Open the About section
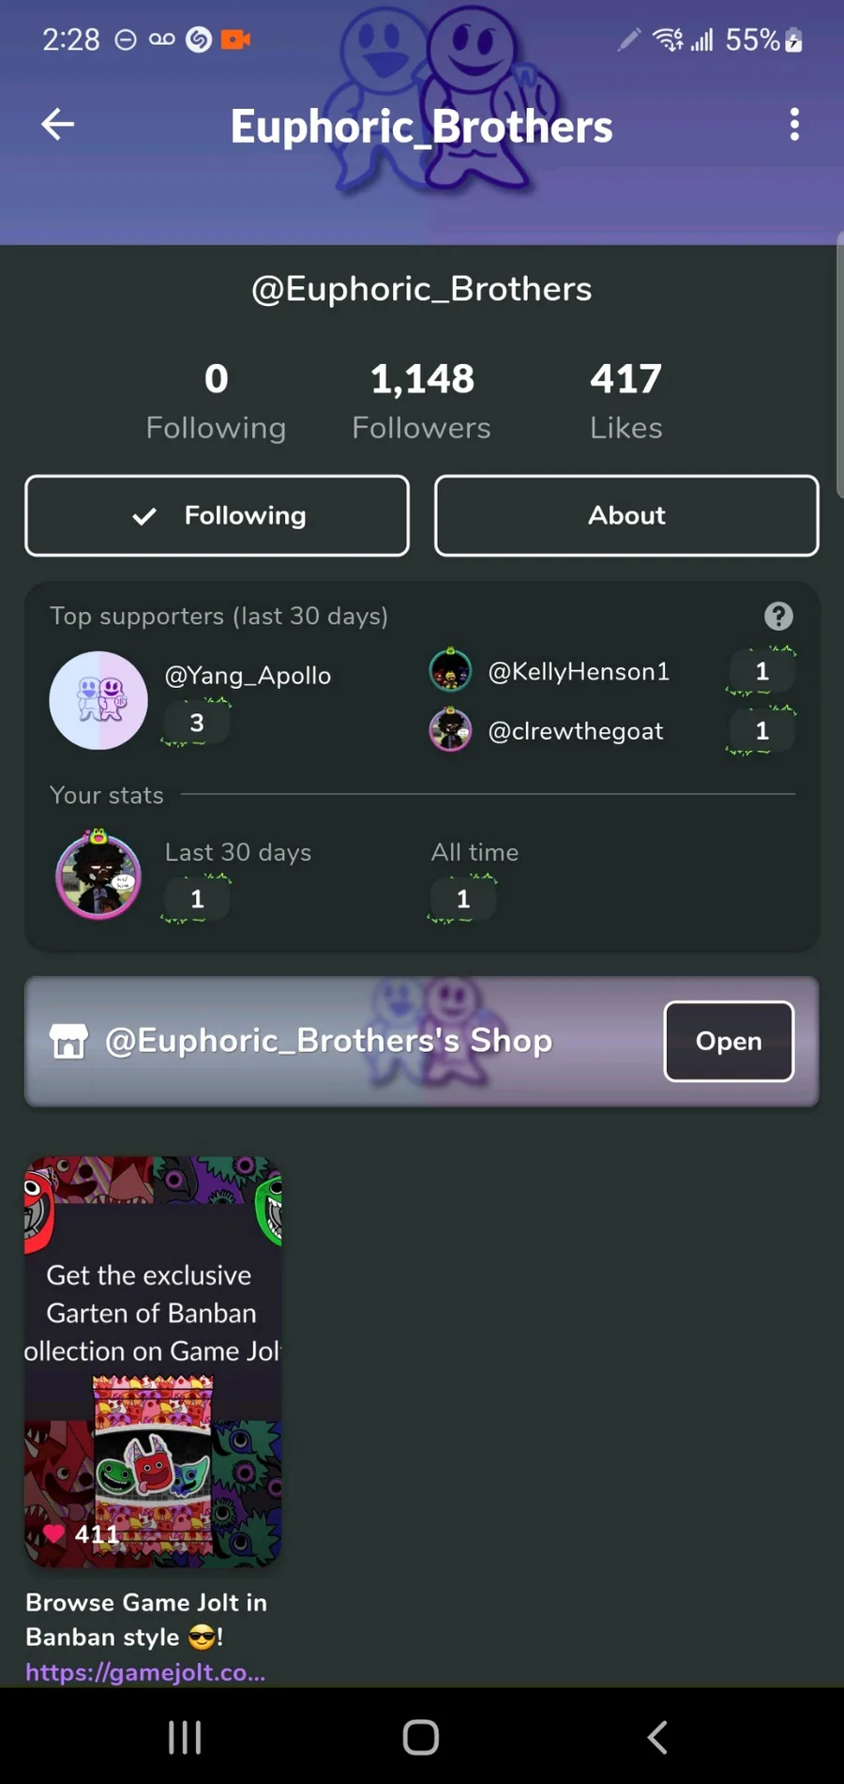The width and height of the screenshot is (844, 1784). [626, 515]
